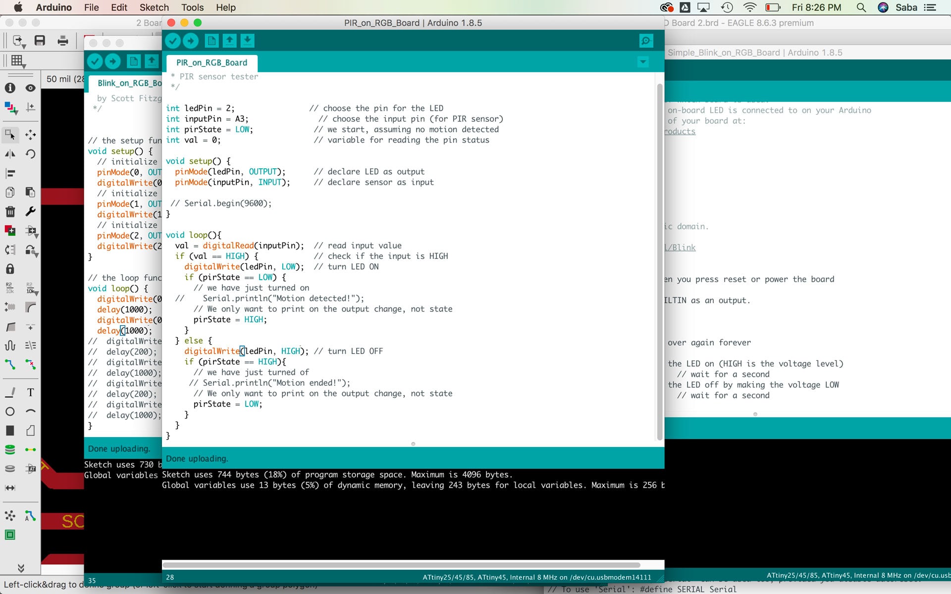The height and width of the screenshot is (594, 951).
Task: Select the EAGLE Dimension tool
Action: [10, 488]
